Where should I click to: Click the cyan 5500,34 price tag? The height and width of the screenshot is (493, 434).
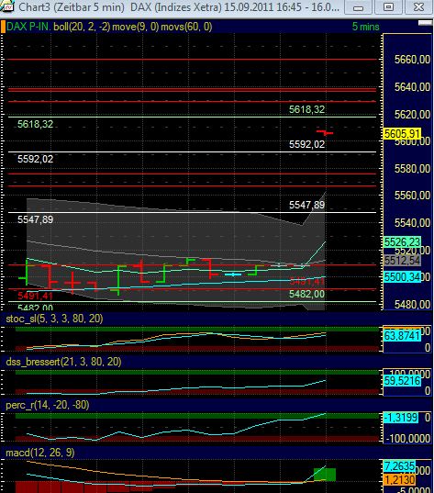pos(402,277)
